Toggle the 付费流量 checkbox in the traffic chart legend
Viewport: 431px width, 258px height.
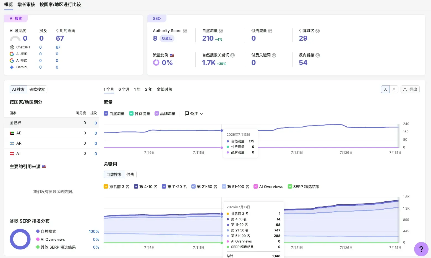(131, 113)
